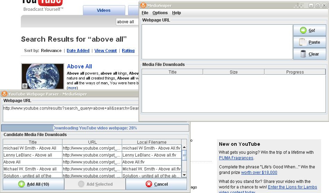This screenshot has height=193, width=329.
Task: Open the Help menu in MediaSniper
Action: pos(176,13)
